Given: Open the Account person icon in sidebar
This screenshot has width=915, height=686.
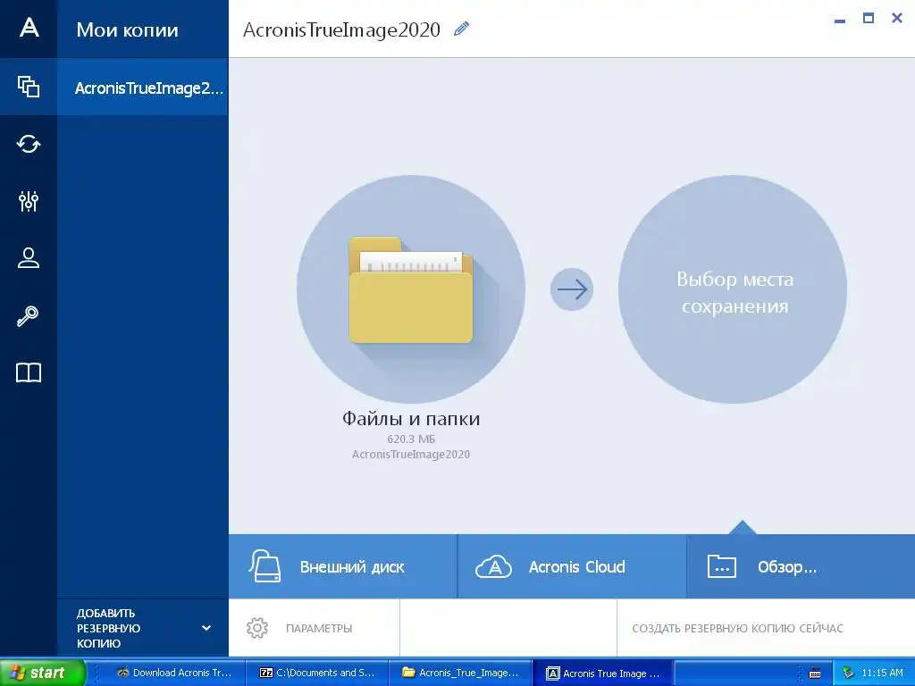Looking at the screenshot, I should (29, 258).
